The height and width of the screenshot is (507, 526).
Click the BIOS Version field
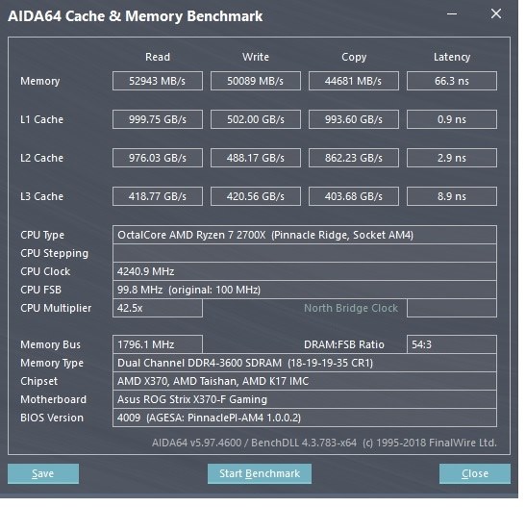click(305, 418)
